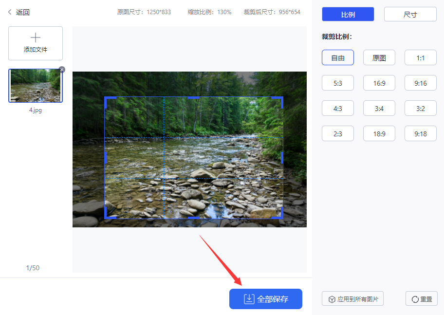
Task: Click the 全部保存 save all button
Action: coord(266,299)
